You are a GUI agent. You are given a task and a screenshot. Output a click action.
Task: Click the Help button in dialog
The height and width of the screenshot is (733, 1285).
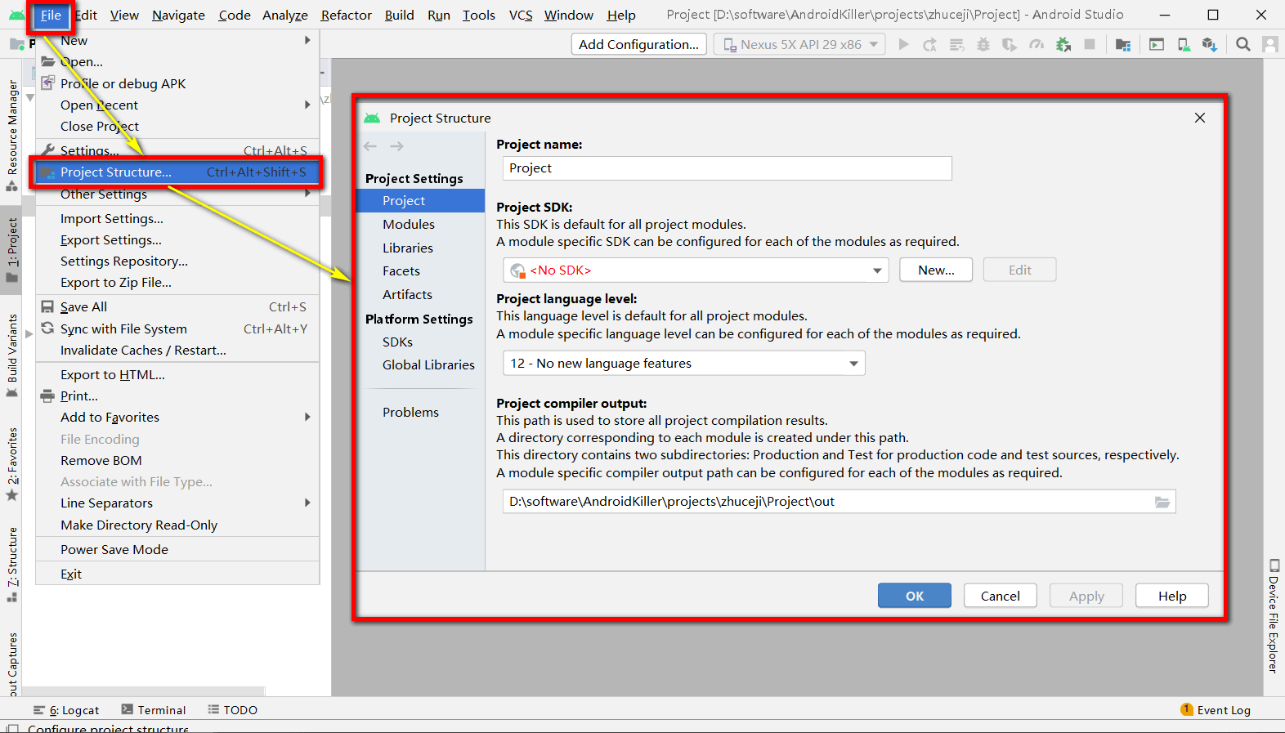tap(1172, 596)
